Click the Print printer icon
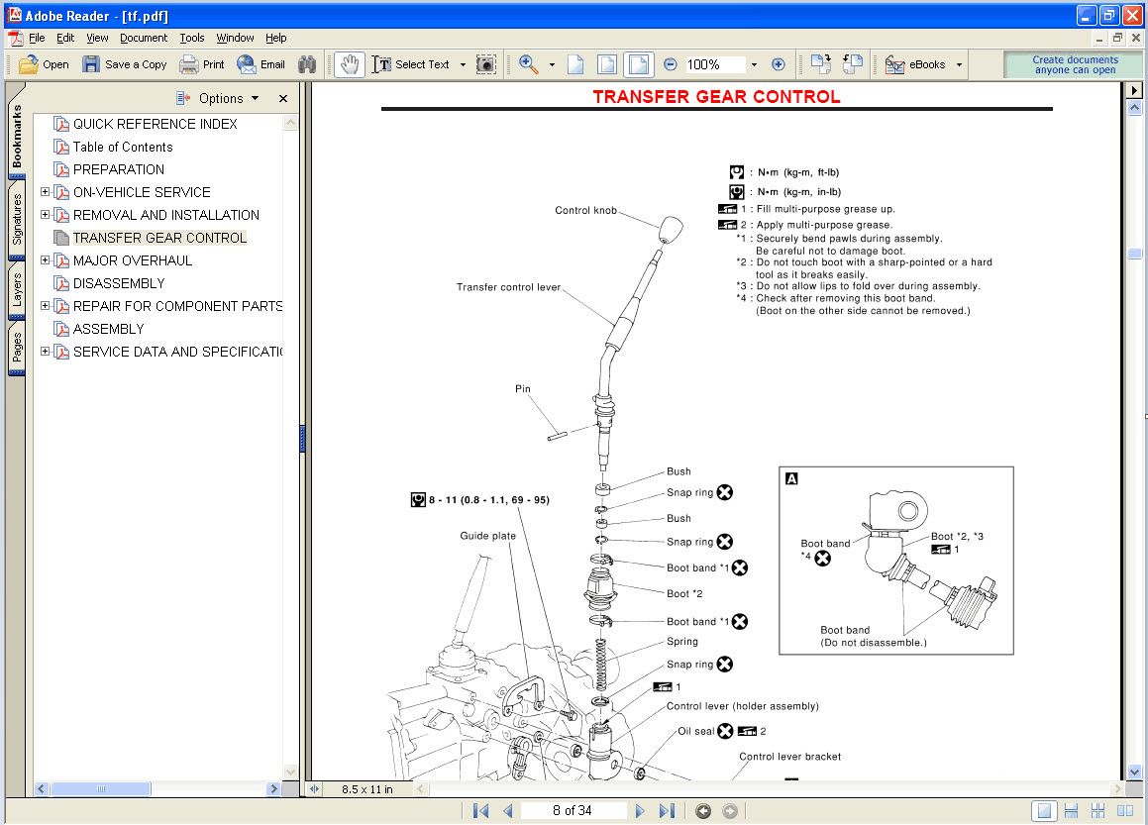 [x=189, y=64]
